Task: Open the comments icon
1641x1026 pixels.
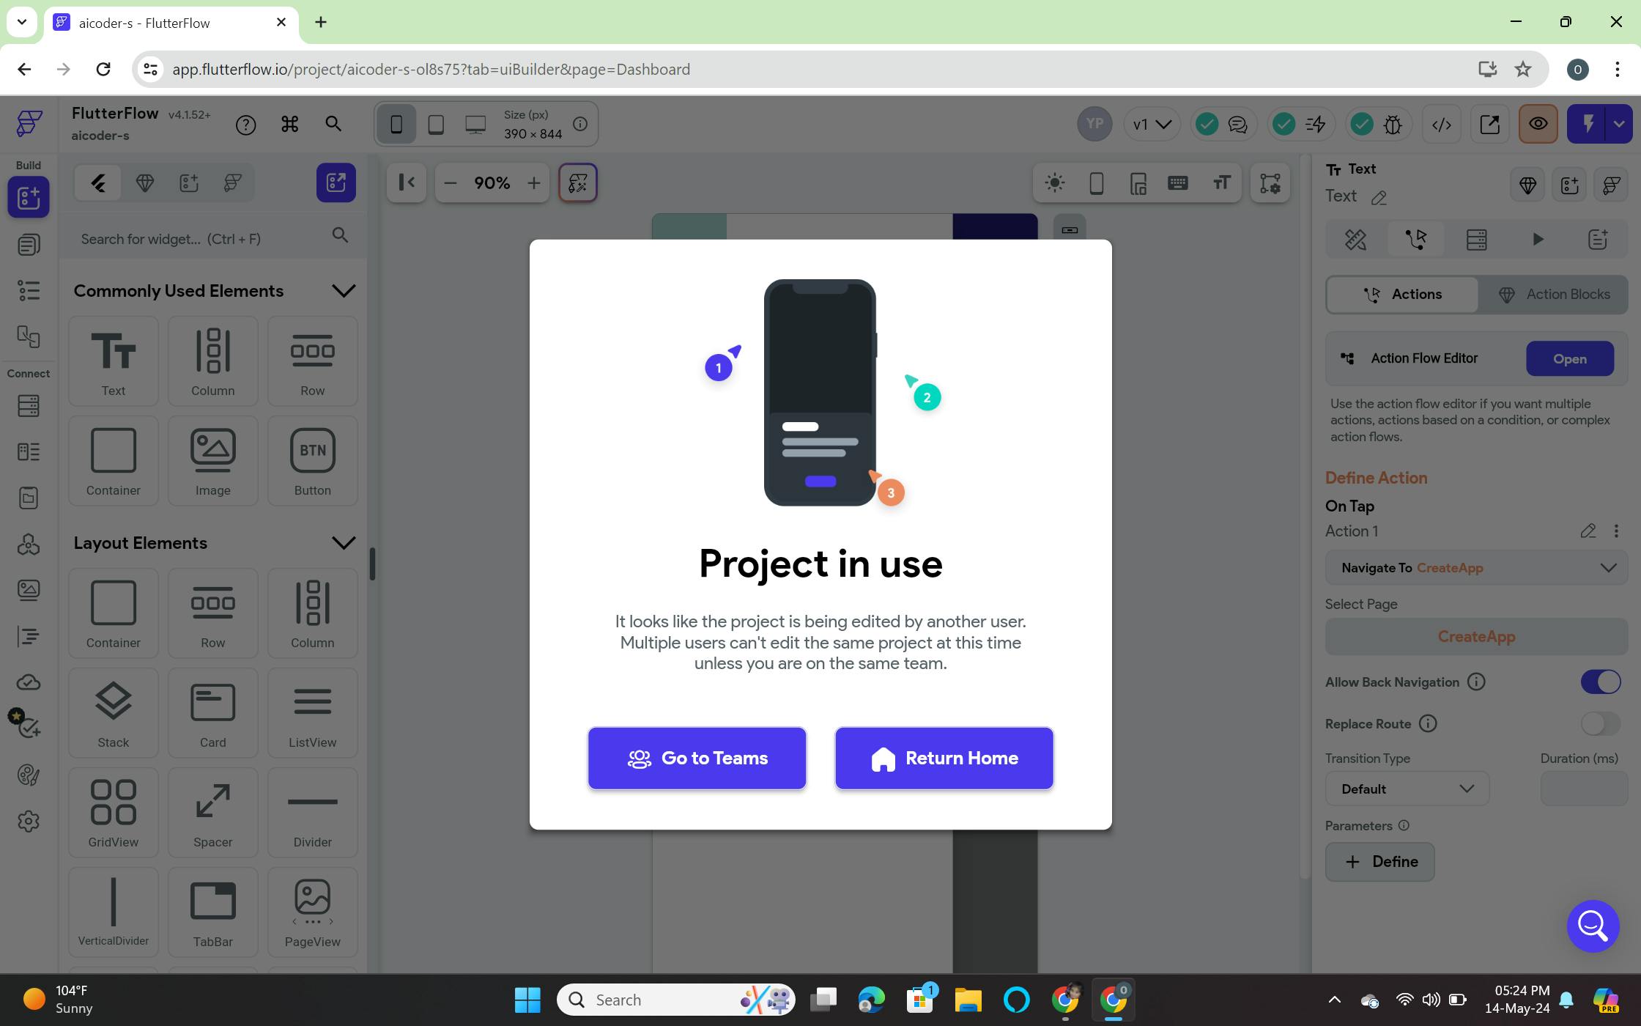Action: 1238,125
